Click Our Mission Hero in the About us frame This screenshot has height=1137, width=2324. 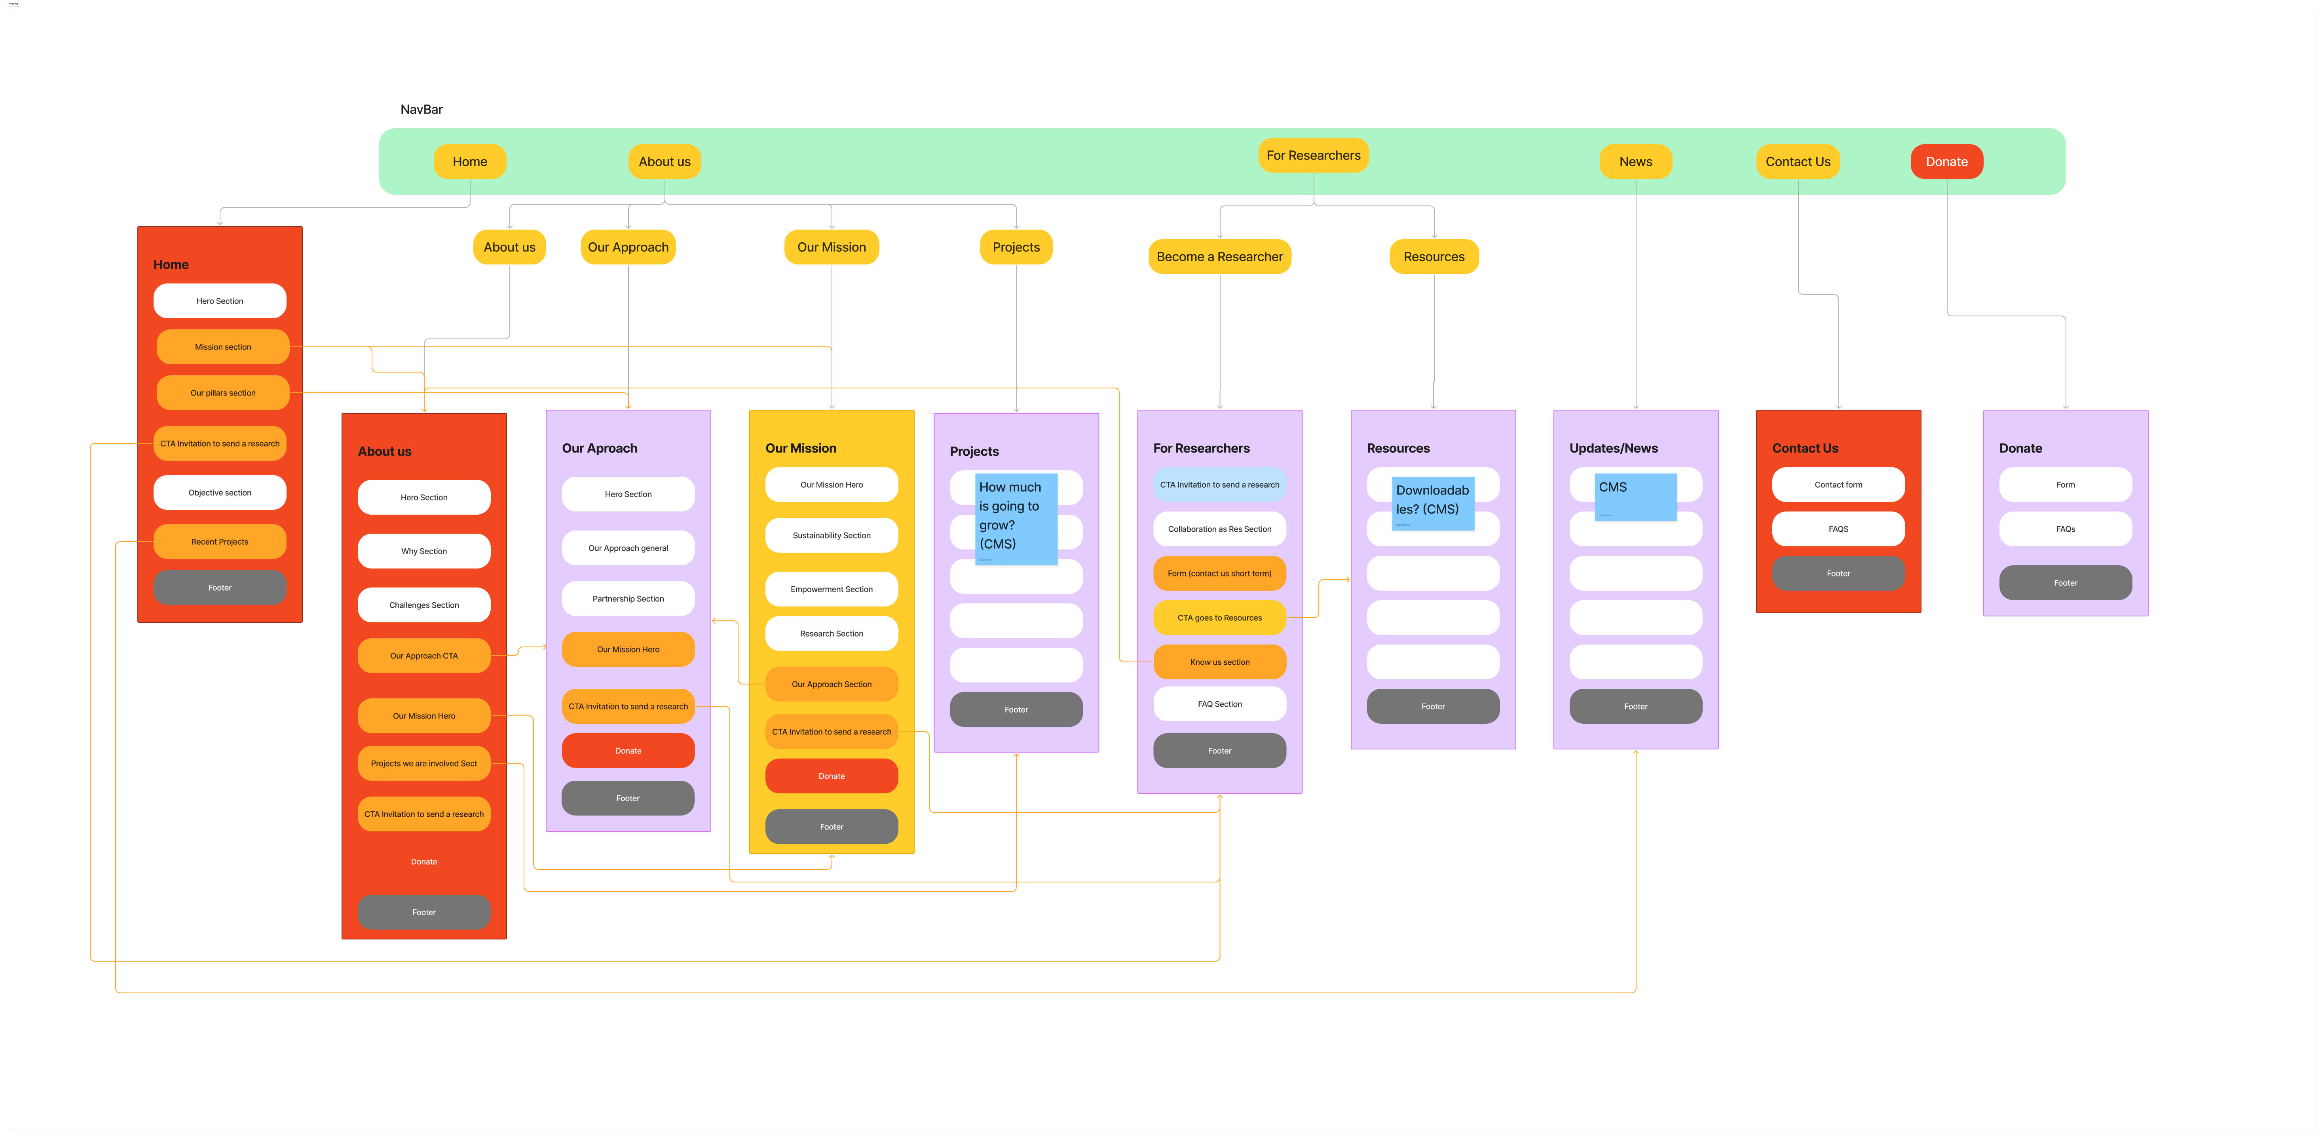424,716
